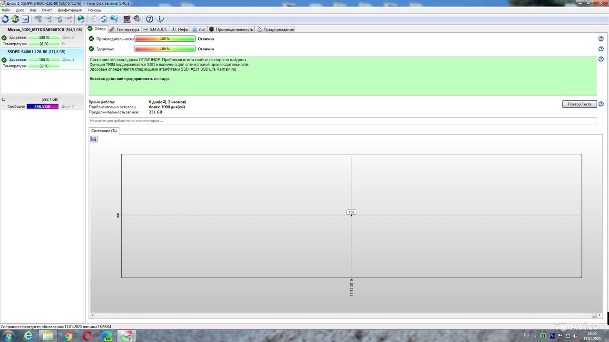Click the save icon above the graph

click(94, 139)
